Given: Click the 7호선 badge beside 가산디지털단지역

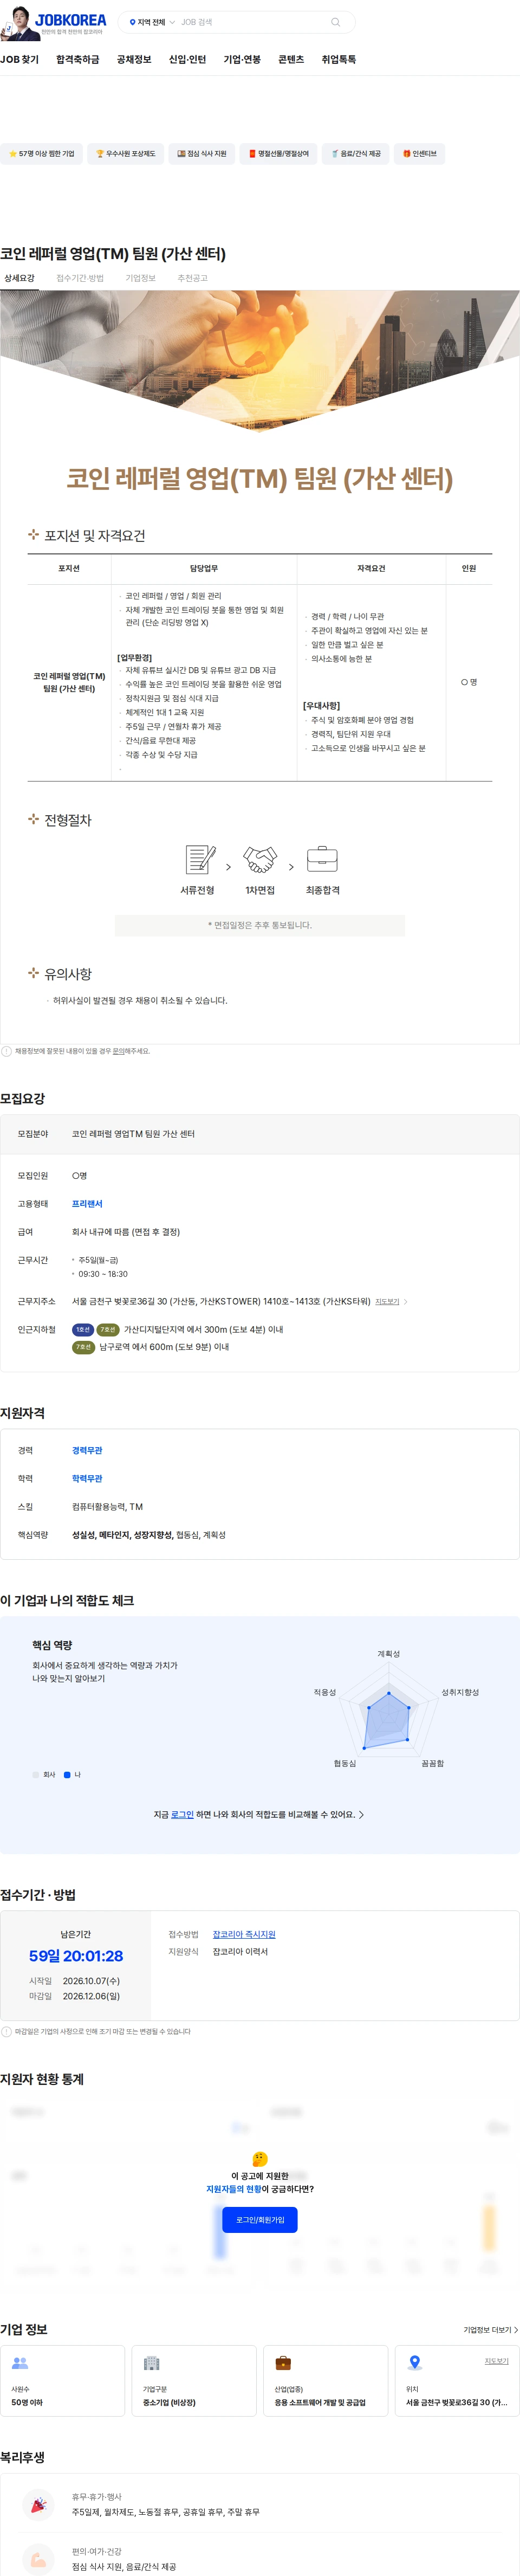Looking at the screenshot, I should (x=107, y=1329).
